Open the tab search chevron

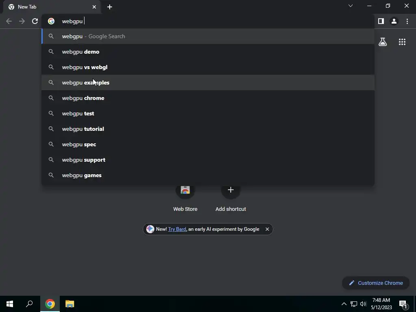(351, 6)
